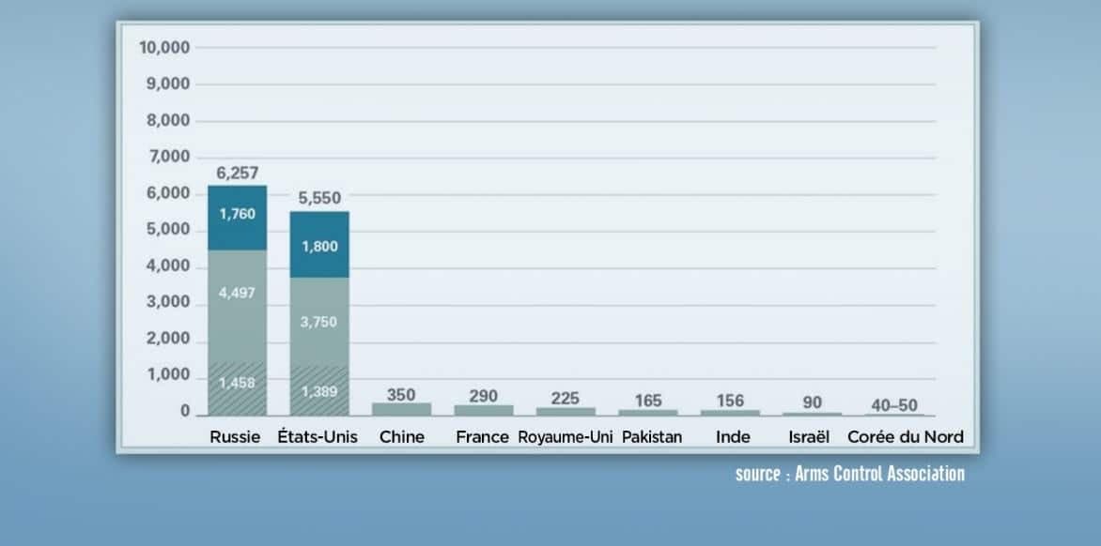Click the Inde axis label
Image resolution: width=1101 pixels, height=546 pixels.
click(x=733, y=437)
